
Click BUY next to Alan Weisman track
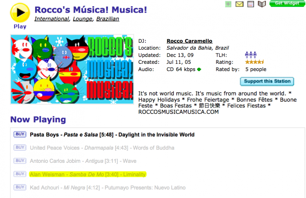pos(20,174)
